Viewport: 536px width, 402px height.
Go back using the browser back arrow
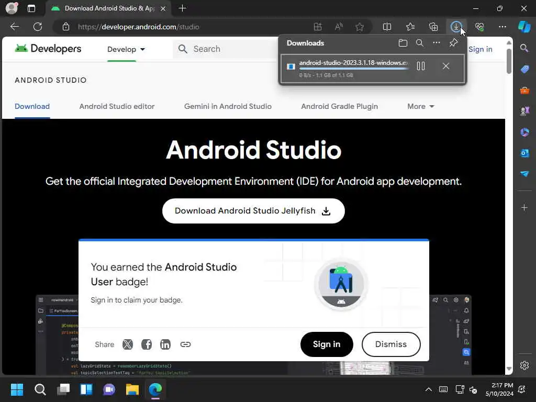14,27
